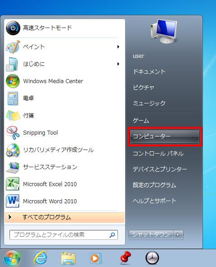Screen dimensions: 216x267
Task: Open デバイスとプリンター entry
Action: (x=160, y=169)
